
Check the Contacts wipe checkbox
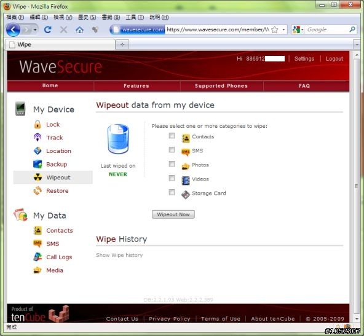[172, 136]
